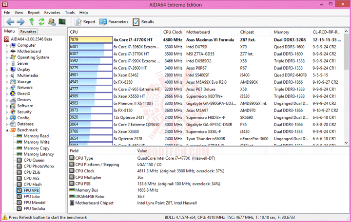Open the Tools menu
The width and height of the screenshot is (351, 222).
pyautogui.click(x=70, y=13)
